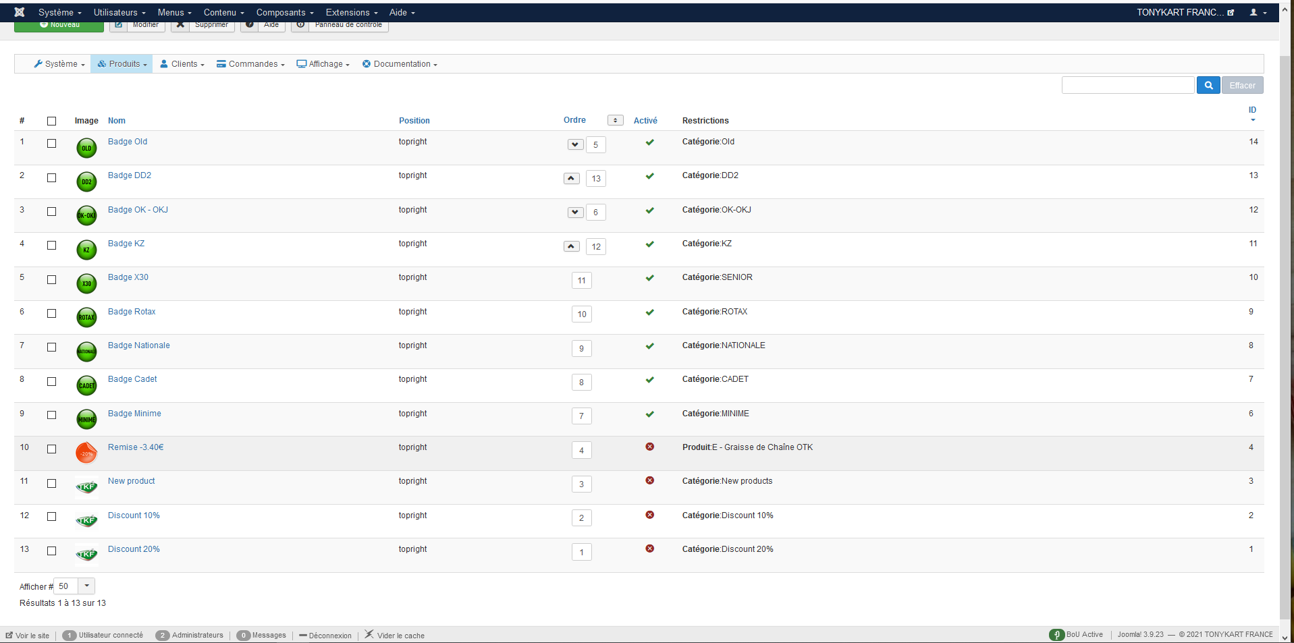The image size is (1294, 643).
Task: Click the broom icon for Vider le cache
Action: 369,634
